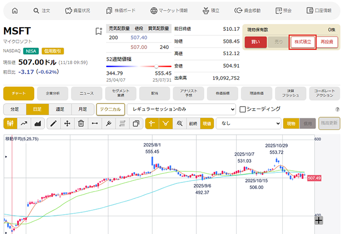Select the 信用 margin toggle
The image size is (344, 234).
pos(308,124)
